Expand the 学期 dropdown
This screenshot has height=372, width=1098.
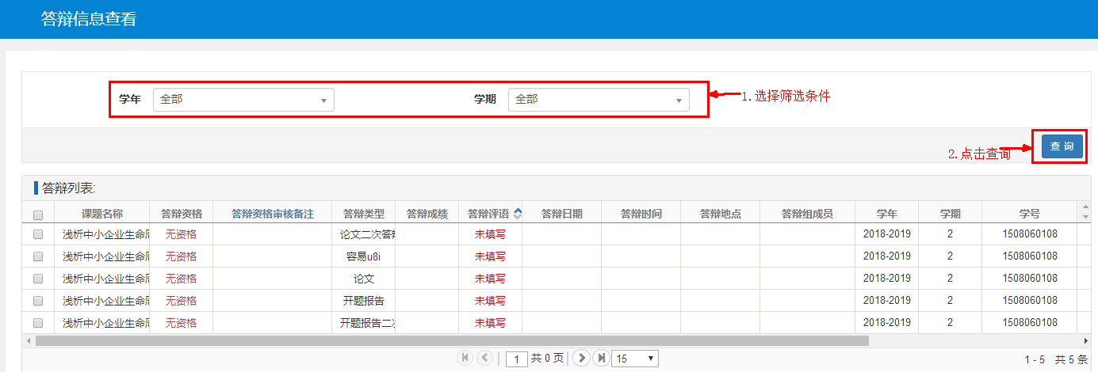[x=599, y=100]
